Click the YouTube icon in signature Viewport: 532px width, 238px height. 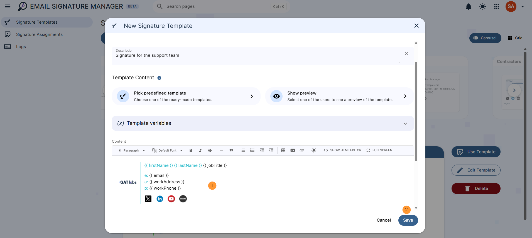click(171, 199)
